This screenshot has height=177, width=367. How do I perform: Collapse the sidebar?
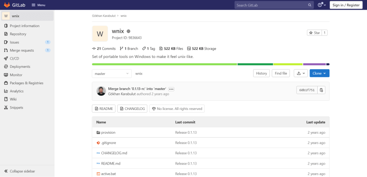coord(20,171)
